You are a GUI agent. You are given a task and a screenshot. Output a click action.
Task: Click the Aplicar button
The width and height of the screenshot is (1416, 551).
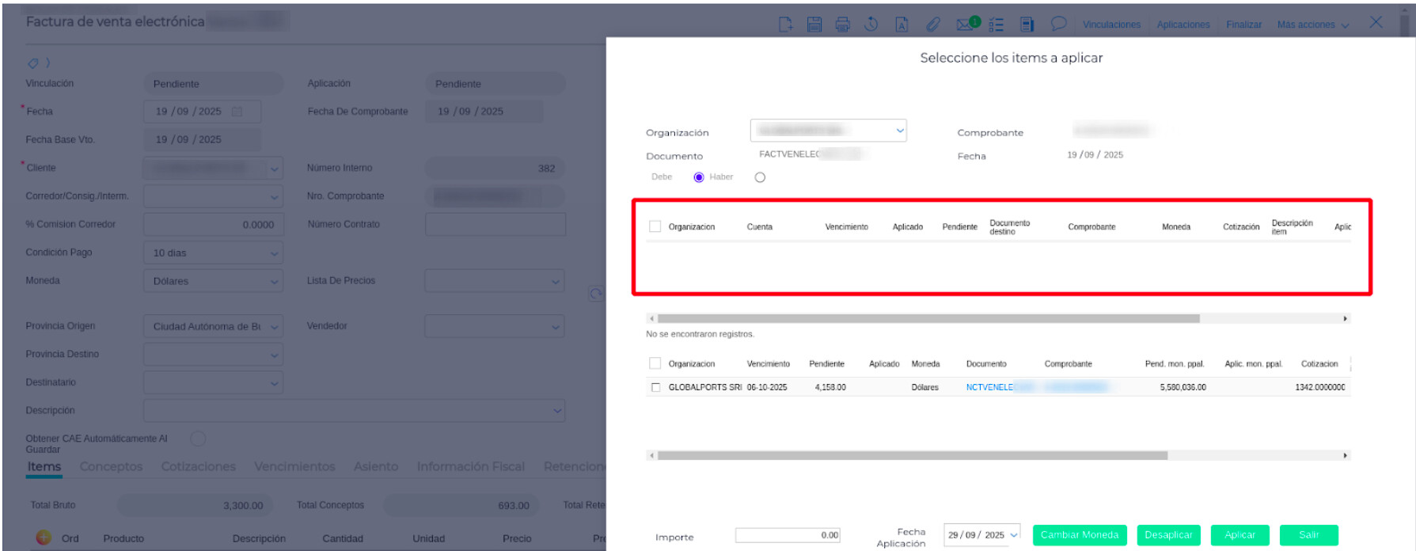point(1239,535)
